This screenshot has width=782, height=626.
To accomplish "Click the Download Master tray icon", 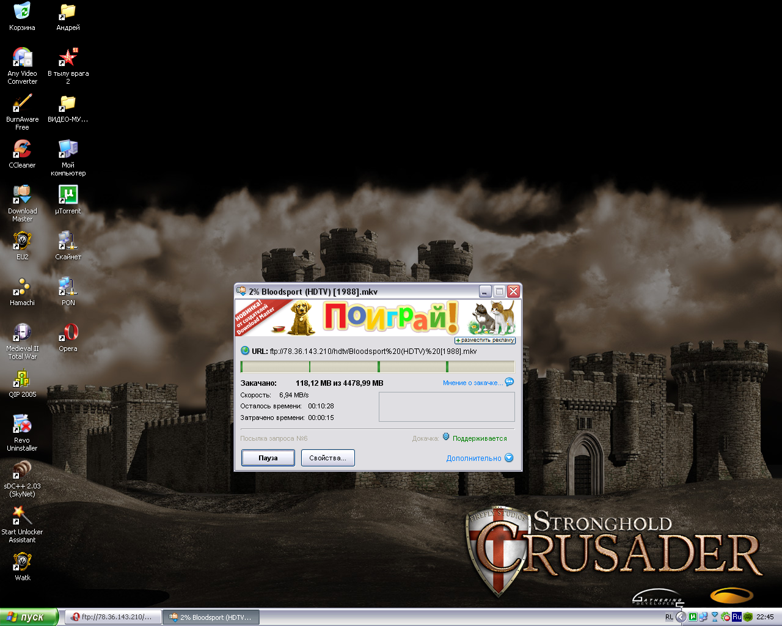I will click(715, 617).
